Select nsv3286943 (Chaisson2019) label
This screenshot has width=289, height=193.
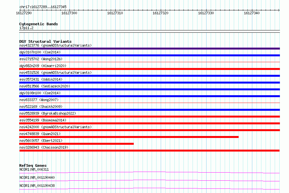(44, 147)
